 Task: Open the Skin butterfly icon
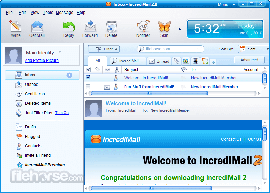click(x=164, y=27)
